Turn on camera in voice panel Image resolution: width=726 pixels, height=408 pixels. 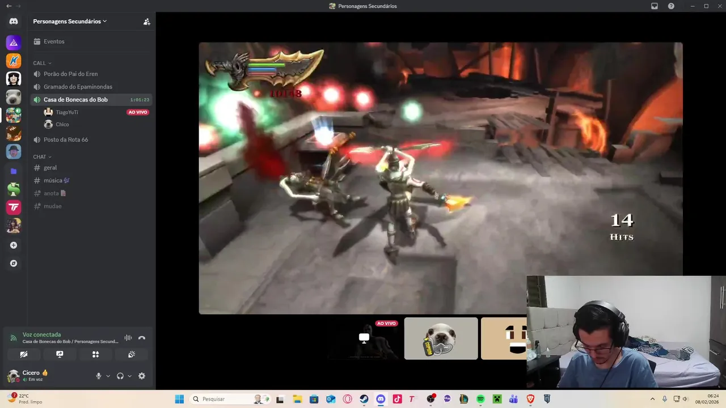click(x=24, y=354)
